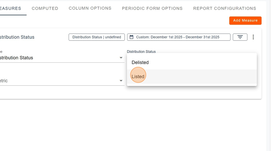Expand the Metric dropdown arrow
Viewport: 271px width, 151px height.
(121, 81)
